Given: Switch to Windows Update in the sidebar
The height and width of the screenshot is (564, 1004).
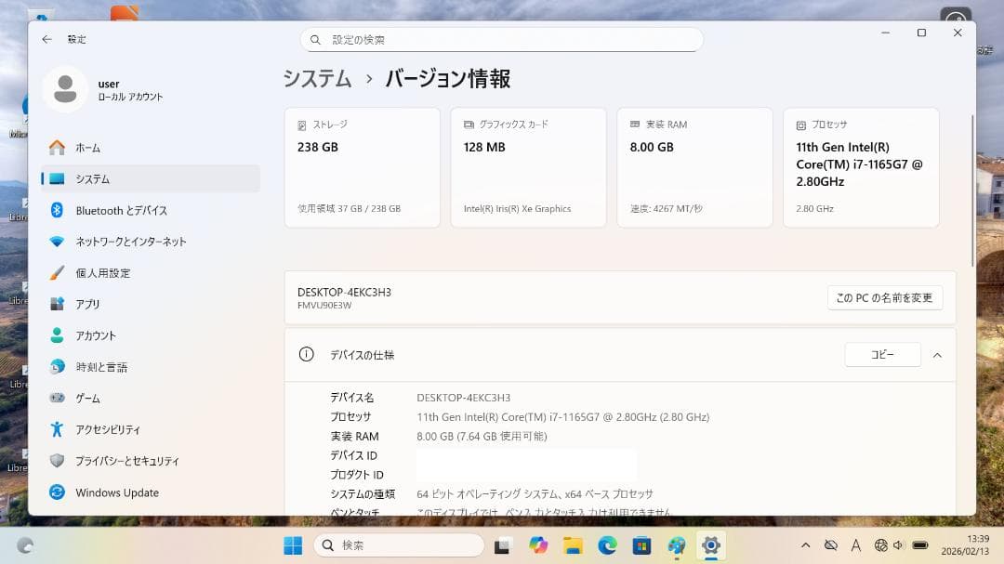Looking at the screenshot, I should click(117, 492).
